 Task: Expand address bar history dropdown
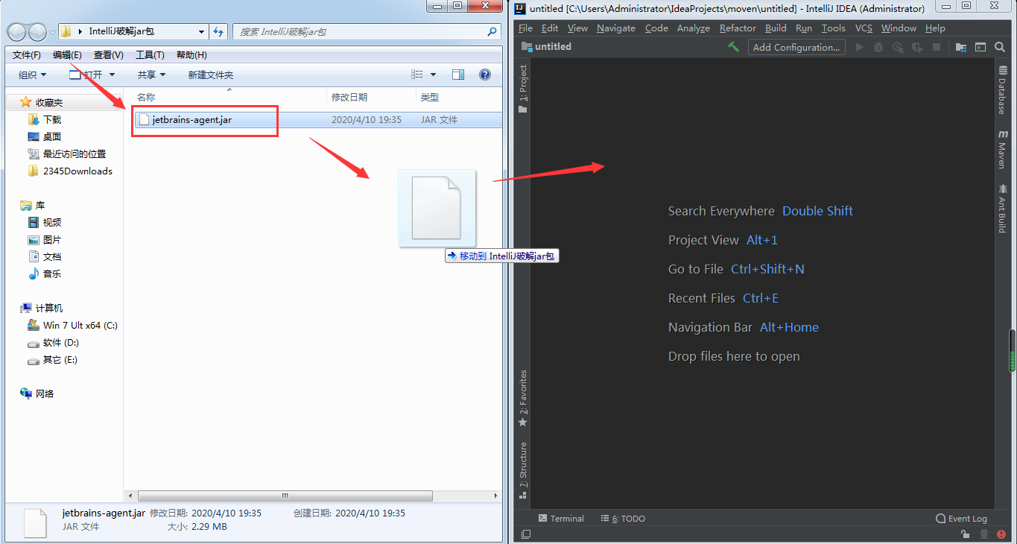point(202,32)
